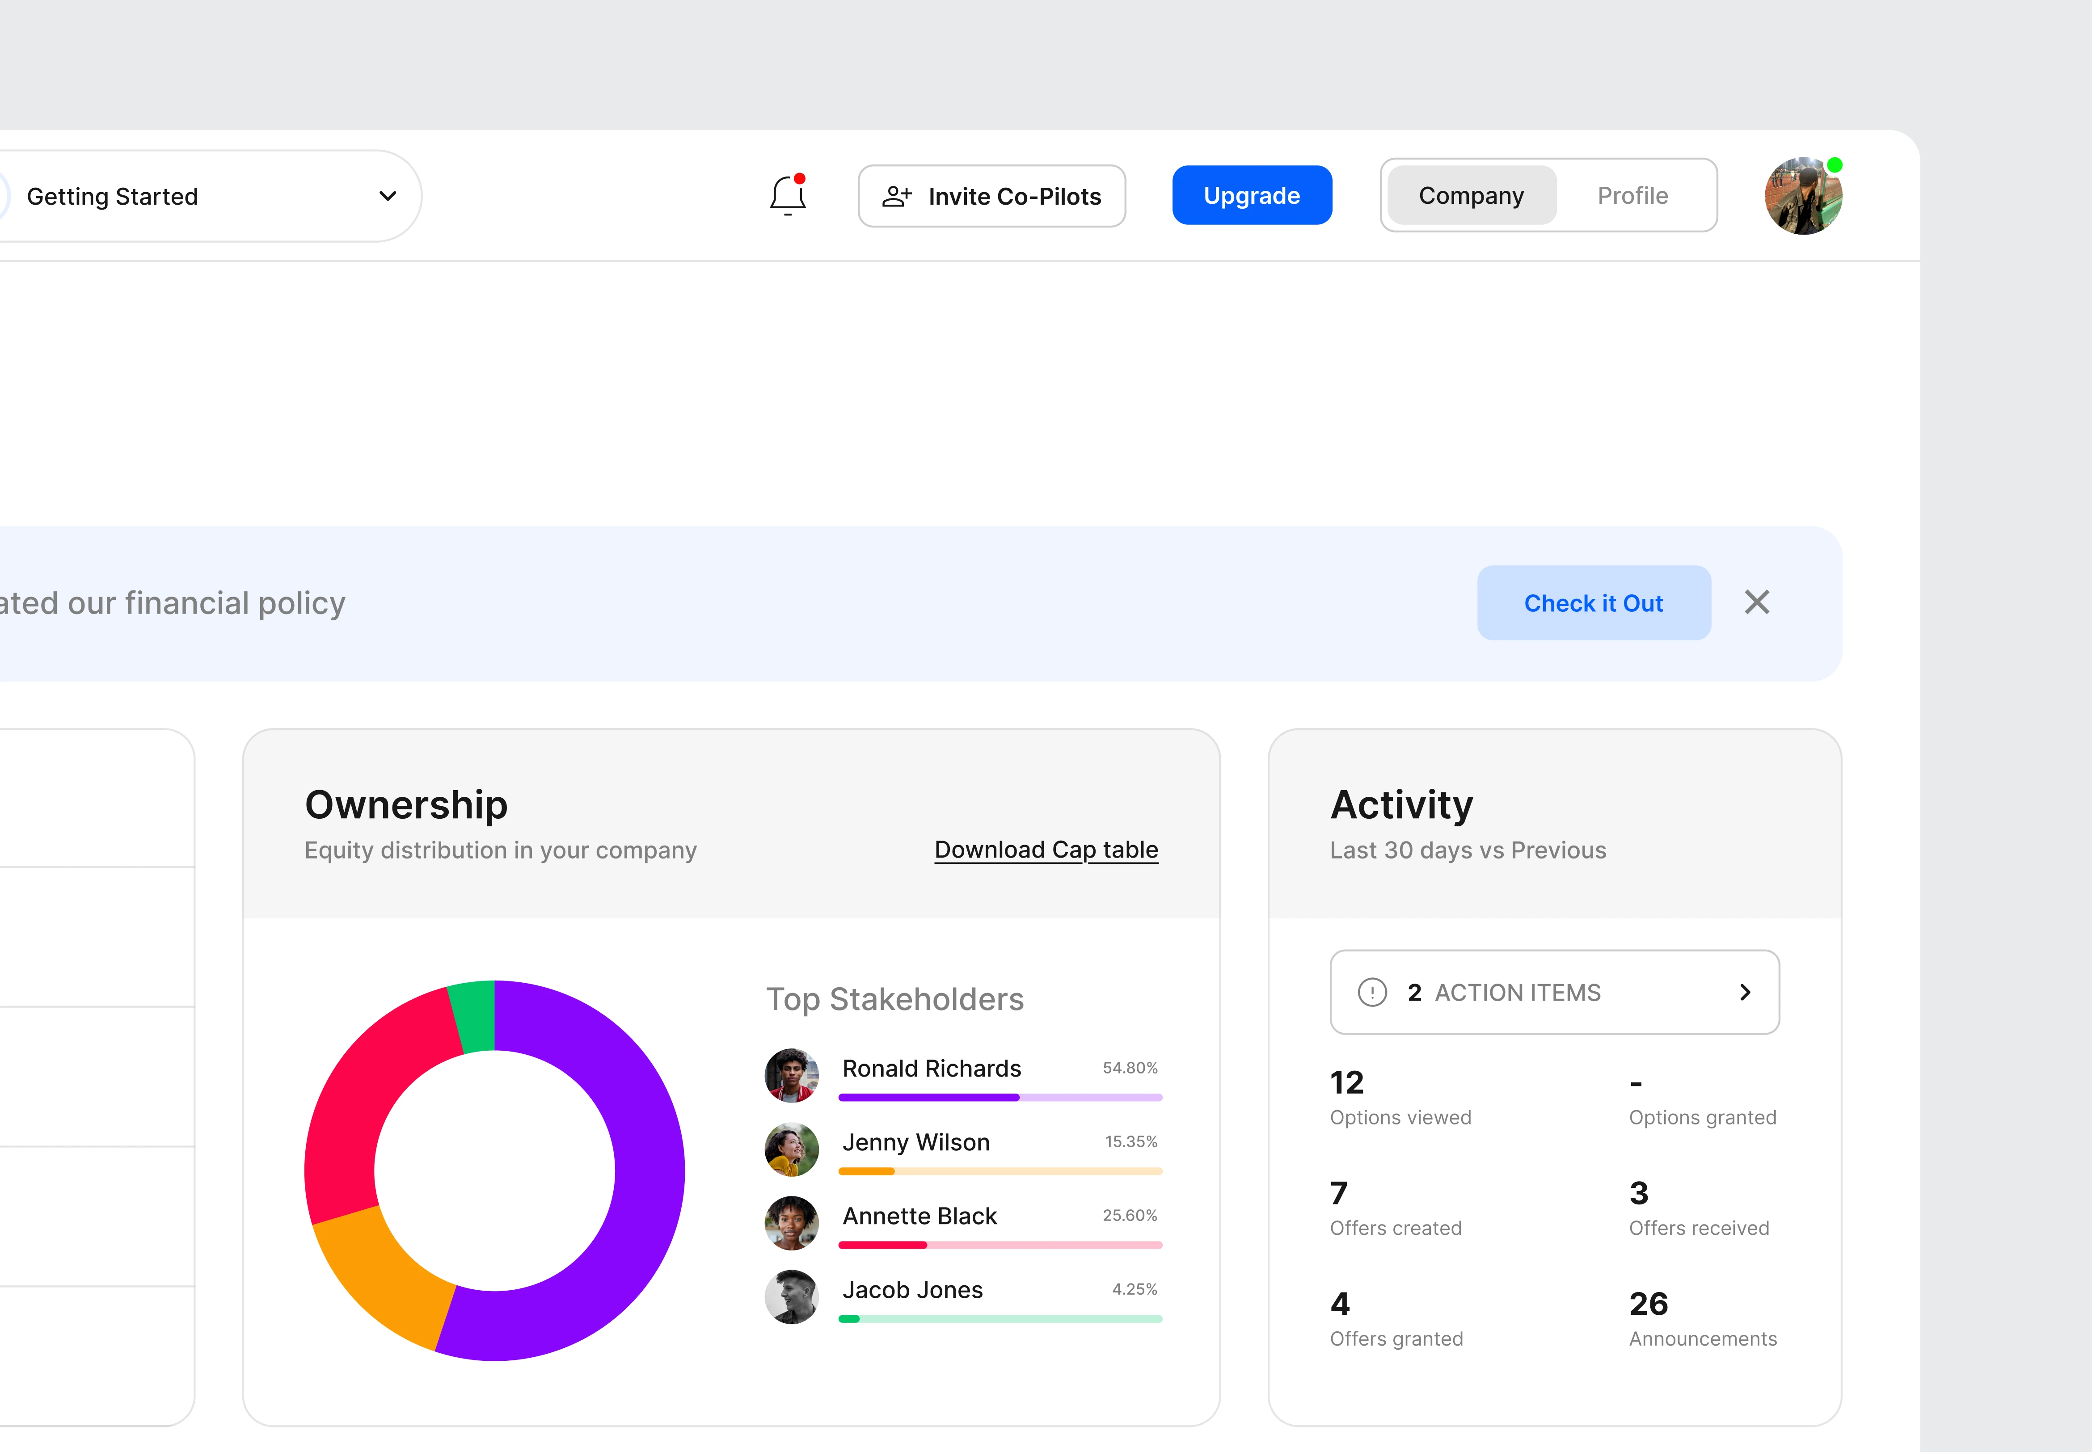Open the 2 Action Items chevron
2092x1452 pixels.
pos(1744,992)
